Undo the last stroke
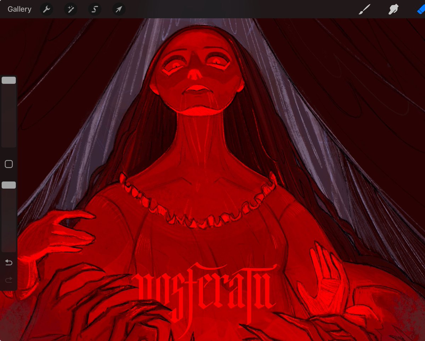 point(9,263)
